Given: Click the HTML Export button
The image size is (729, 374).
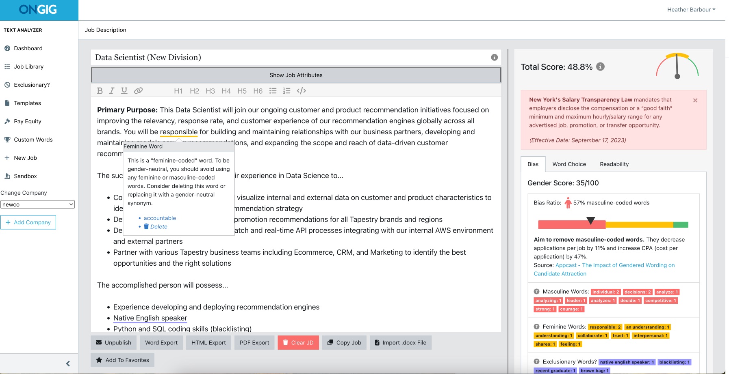Looking at the screenshot, I should (x=208, y=343).
